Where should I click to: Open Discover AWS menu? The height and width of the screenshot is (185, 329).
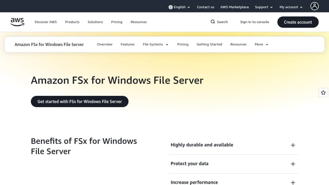click(x=46, y=22)
